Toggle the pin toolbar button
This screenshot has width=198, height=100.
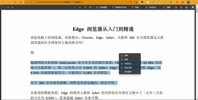[193, 7]
